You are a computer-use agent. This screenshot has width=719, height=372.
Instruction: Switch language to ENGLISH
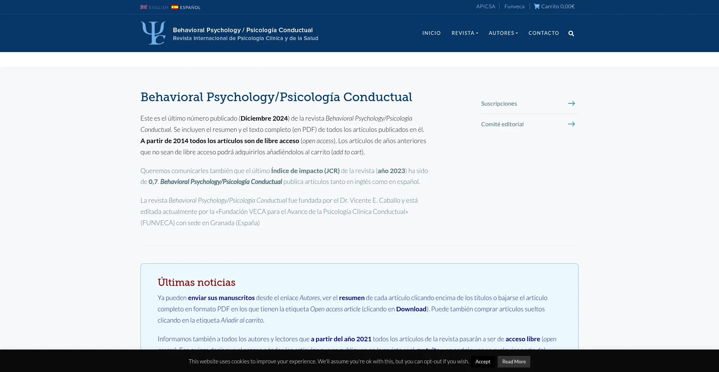[x=158, y=7]
